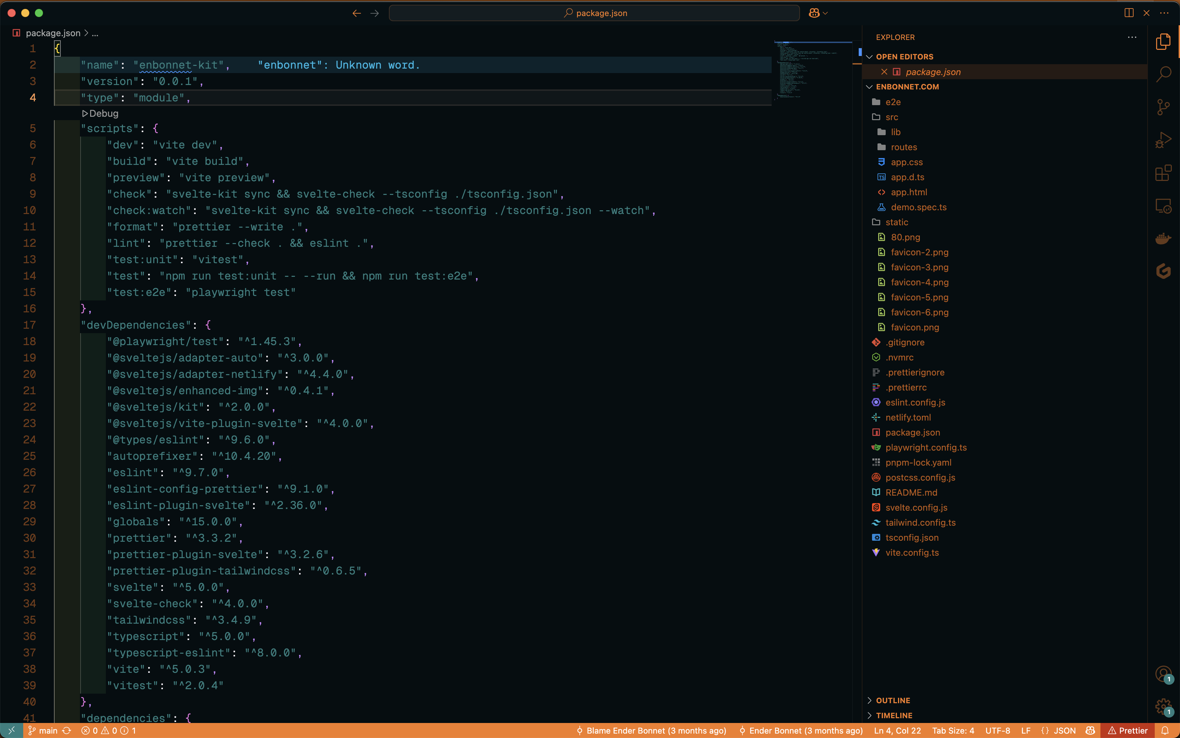Expand the e2e folder
Viewport: 1180px width, 738px height.
click(x=893, y=102)
